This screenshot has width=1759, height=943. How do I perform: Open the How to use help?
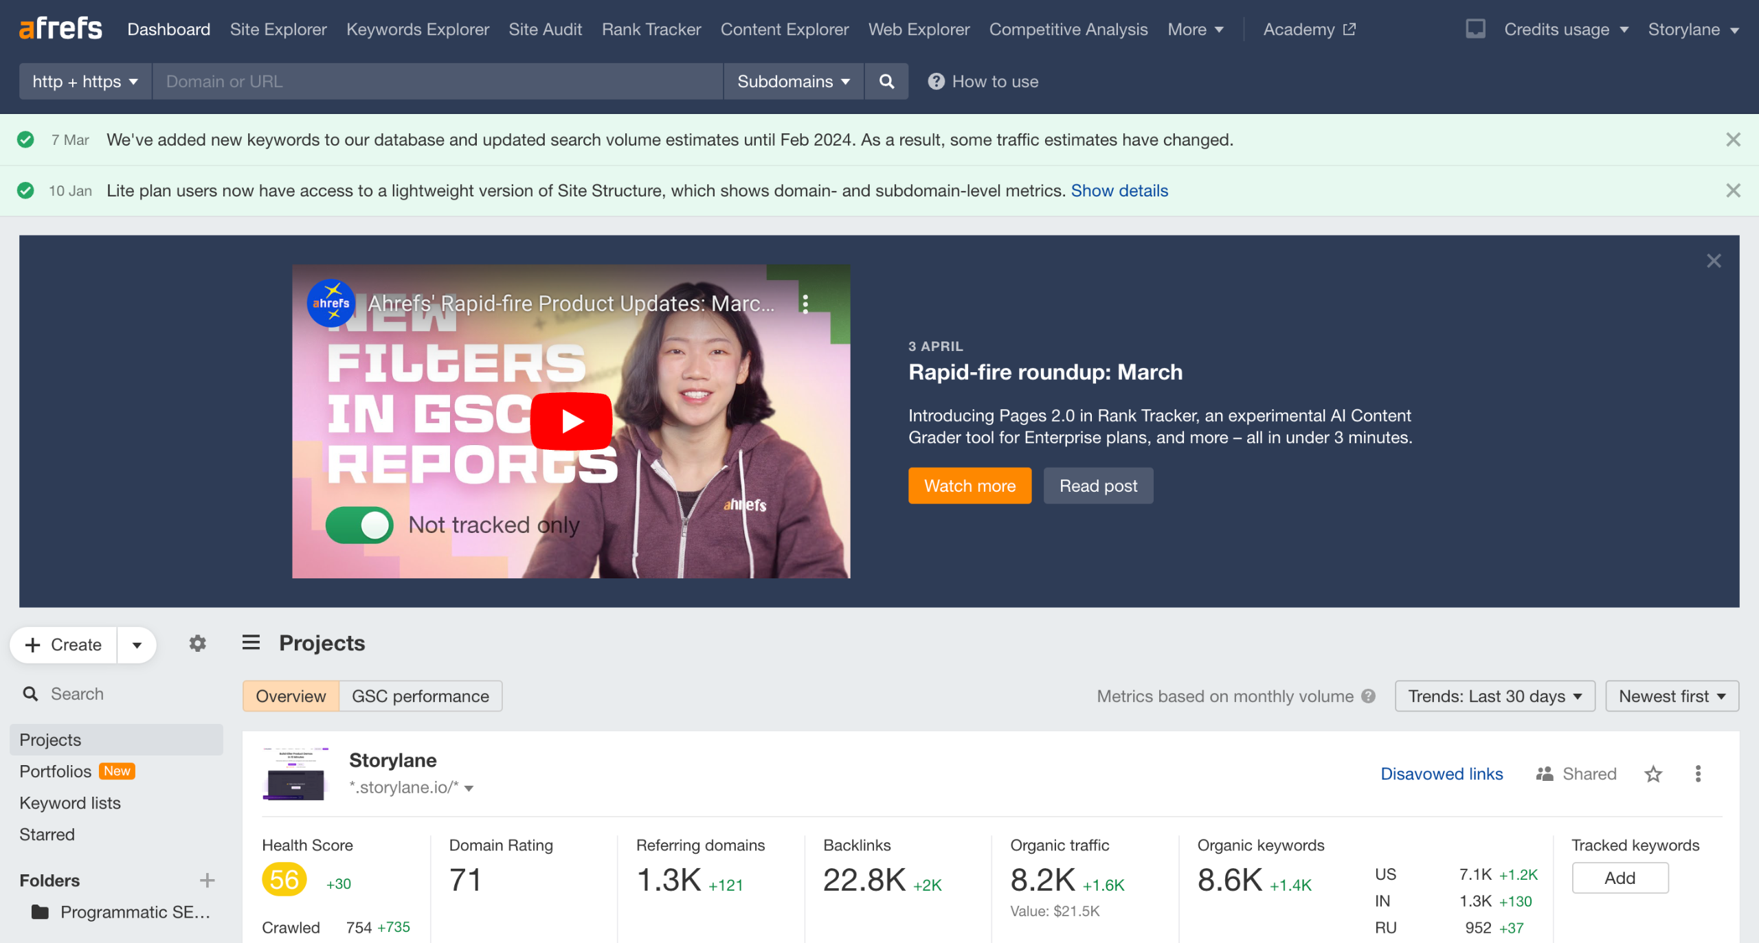coord(983,82)
